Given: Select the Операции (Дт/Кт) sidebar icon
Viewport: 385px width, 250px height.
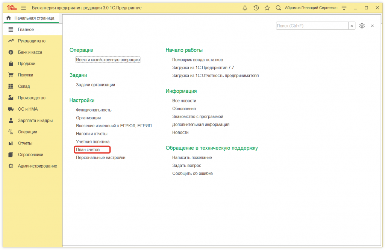Looking at the screenshot, I should 11,132.
